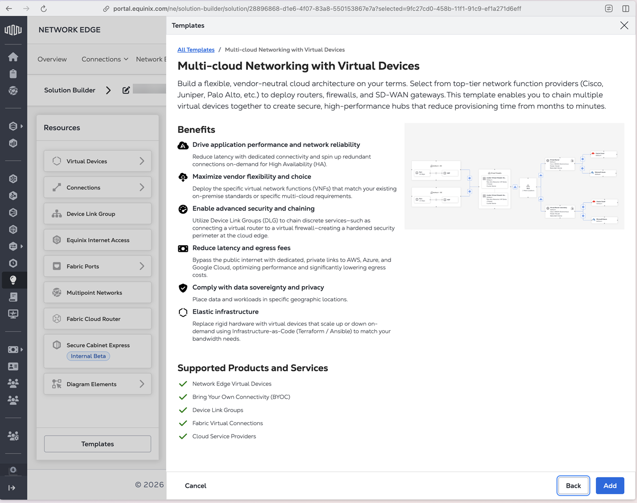Viewport: 637px width, 503px height.
Task: Open the users-with-gear sidebar icon
Action: 13,436
